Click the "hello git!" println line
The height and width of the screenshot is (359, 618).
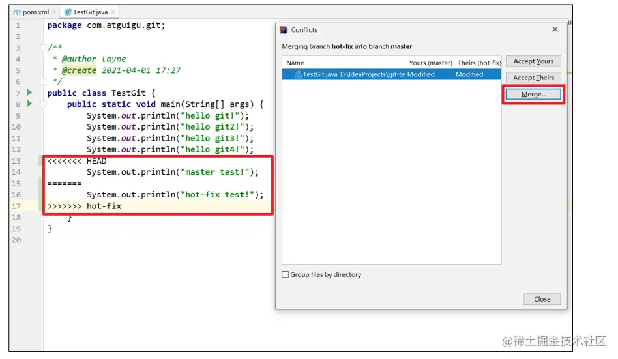tap(168, 116)
